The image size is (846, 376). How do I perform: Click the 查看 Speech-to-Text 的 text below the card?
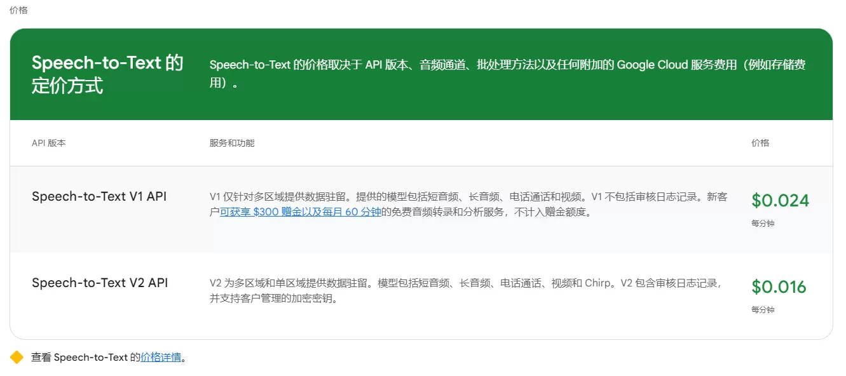[86, 358]
